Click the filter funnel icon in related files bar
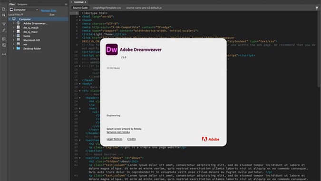Image resolution: width=321 pixels, height=181 pixels. 317,8
